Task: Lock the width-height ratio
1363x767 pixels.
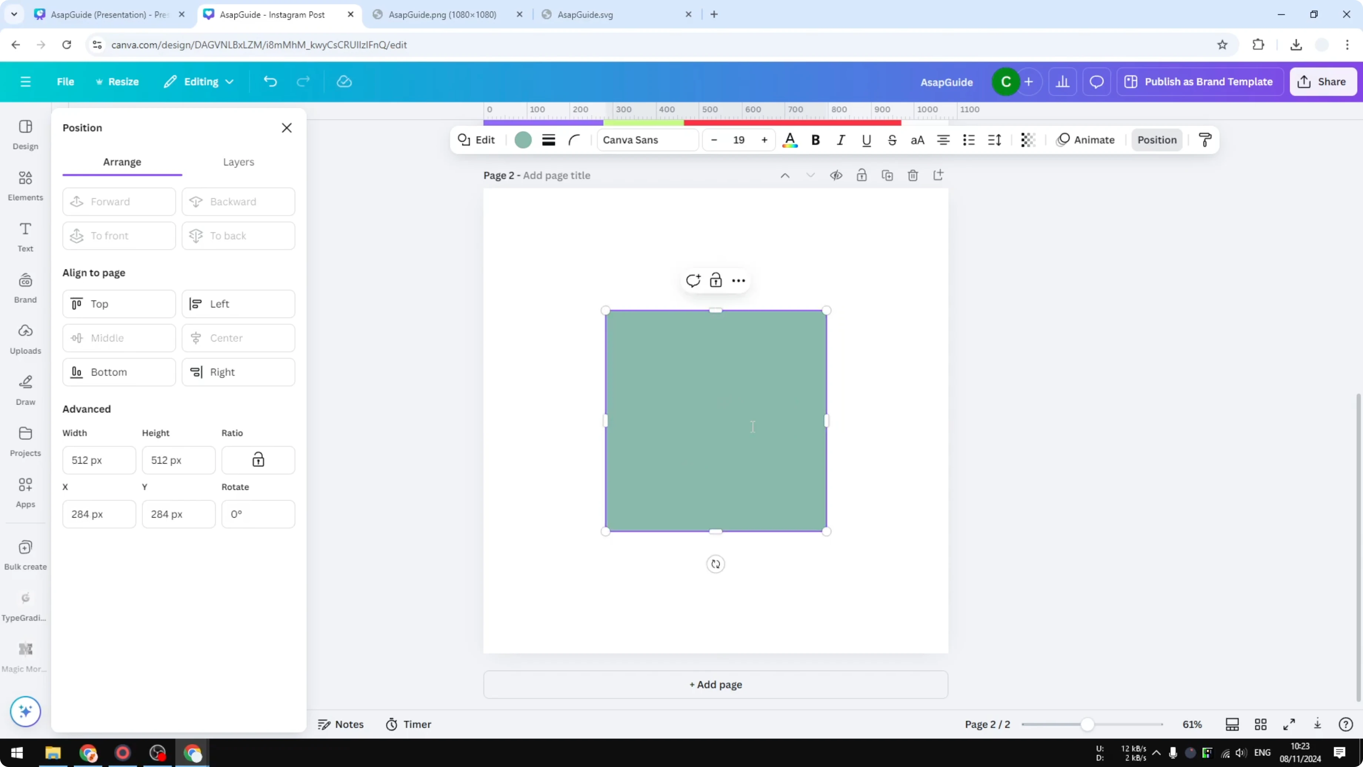Action: click(x=258, y=460)
